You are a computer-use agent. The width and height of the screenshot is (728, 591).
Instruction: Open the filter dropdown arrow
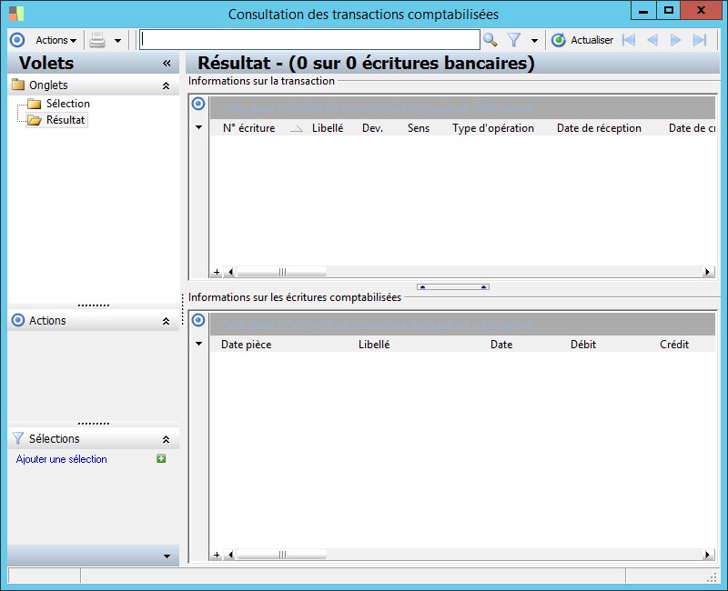534,41
